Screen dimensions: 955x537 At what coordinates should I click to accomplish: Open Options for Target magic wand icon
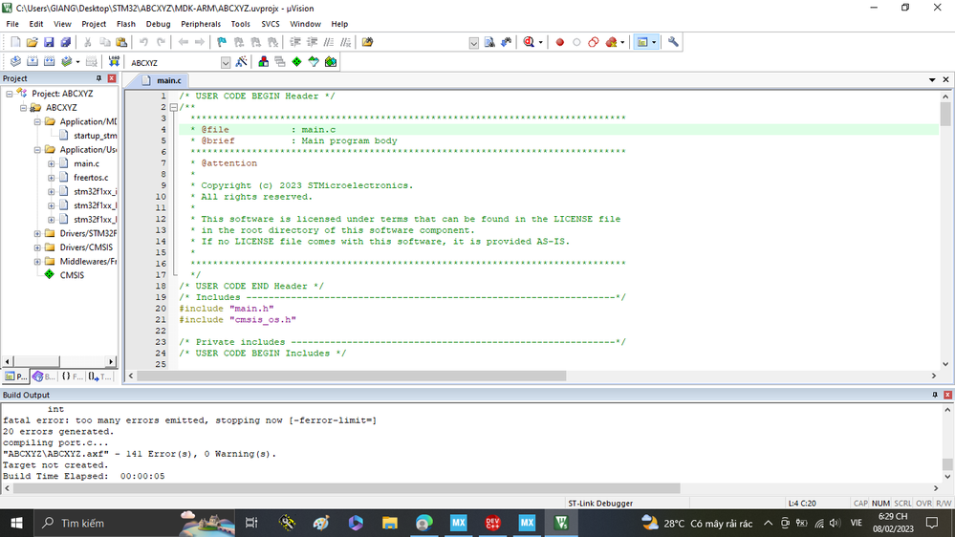coord(241,61)
